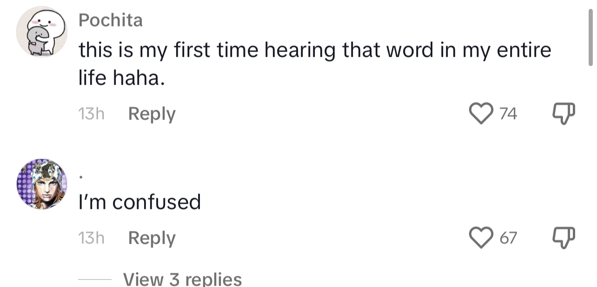Like Pochita's comment with the heart icon

click(x=482, y=114)
